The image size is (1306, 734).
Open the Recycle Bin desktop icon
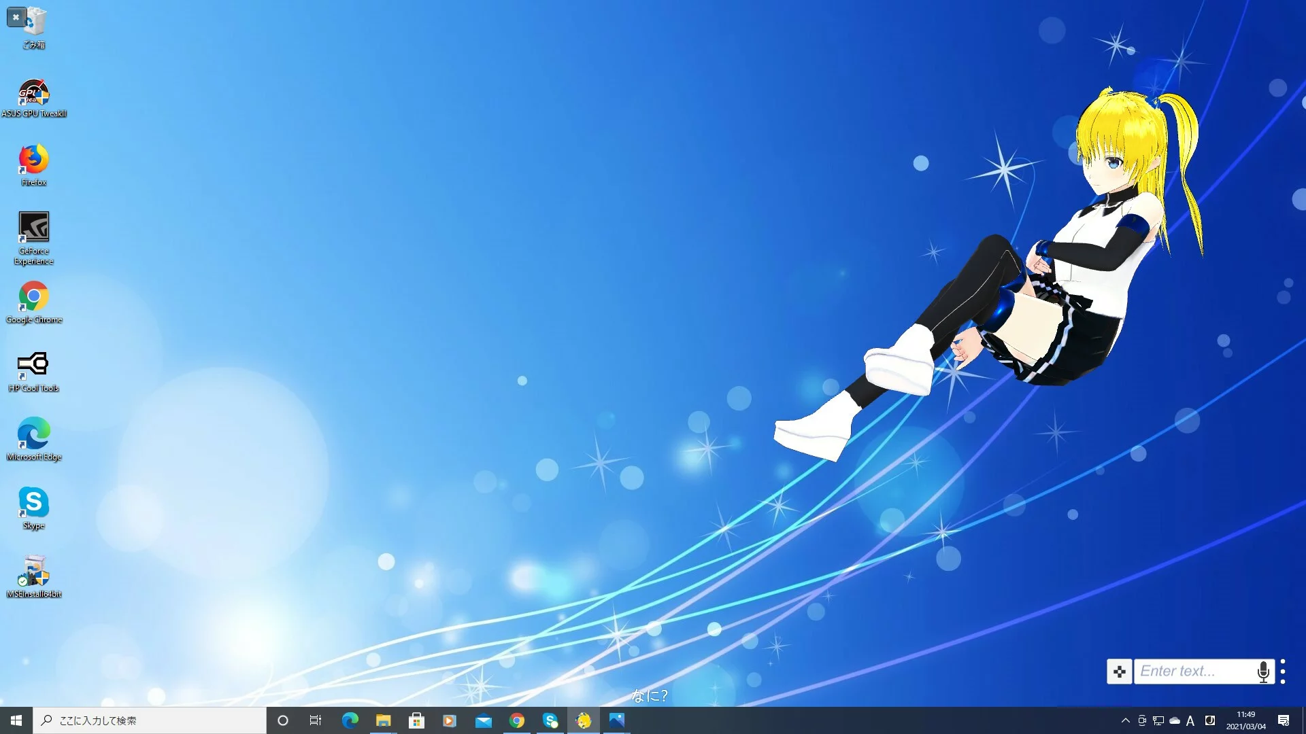(35, 27)
